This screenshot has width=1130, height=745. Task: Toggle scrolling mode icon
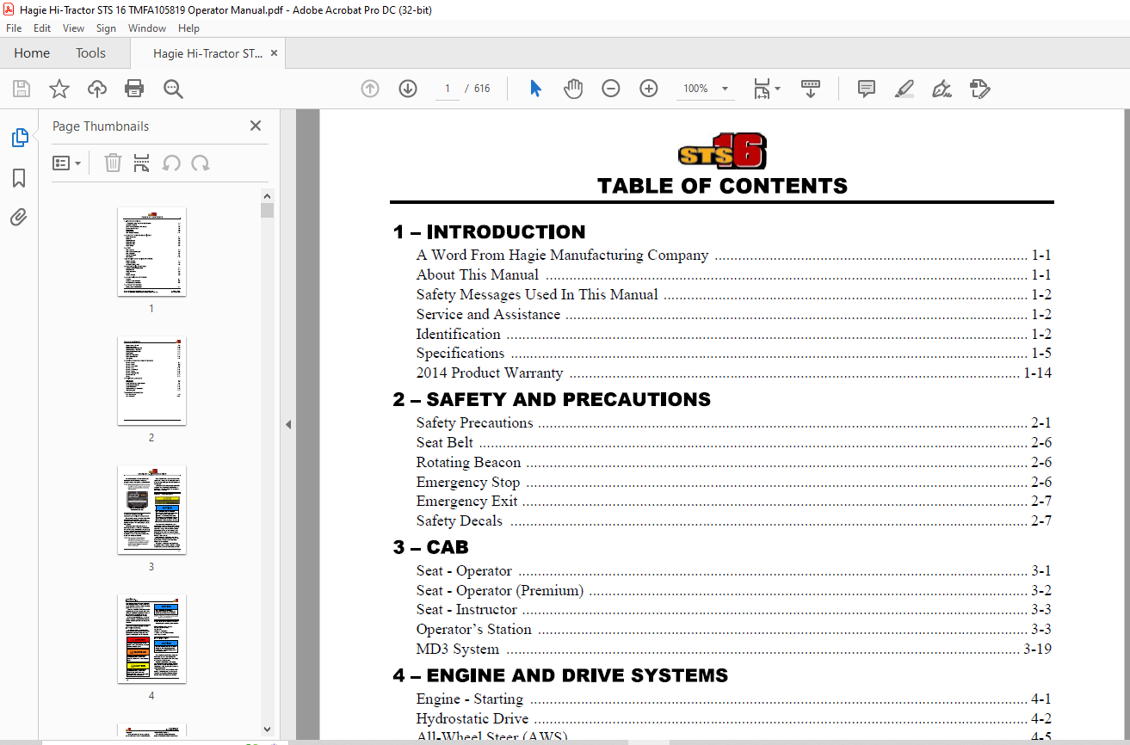pyautogui.click(x=811, y=89)
